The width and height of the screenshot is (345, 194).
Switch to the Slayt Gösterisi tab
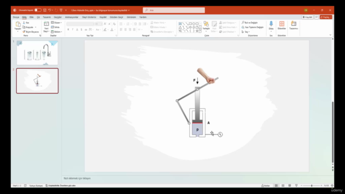coord(89,17)
